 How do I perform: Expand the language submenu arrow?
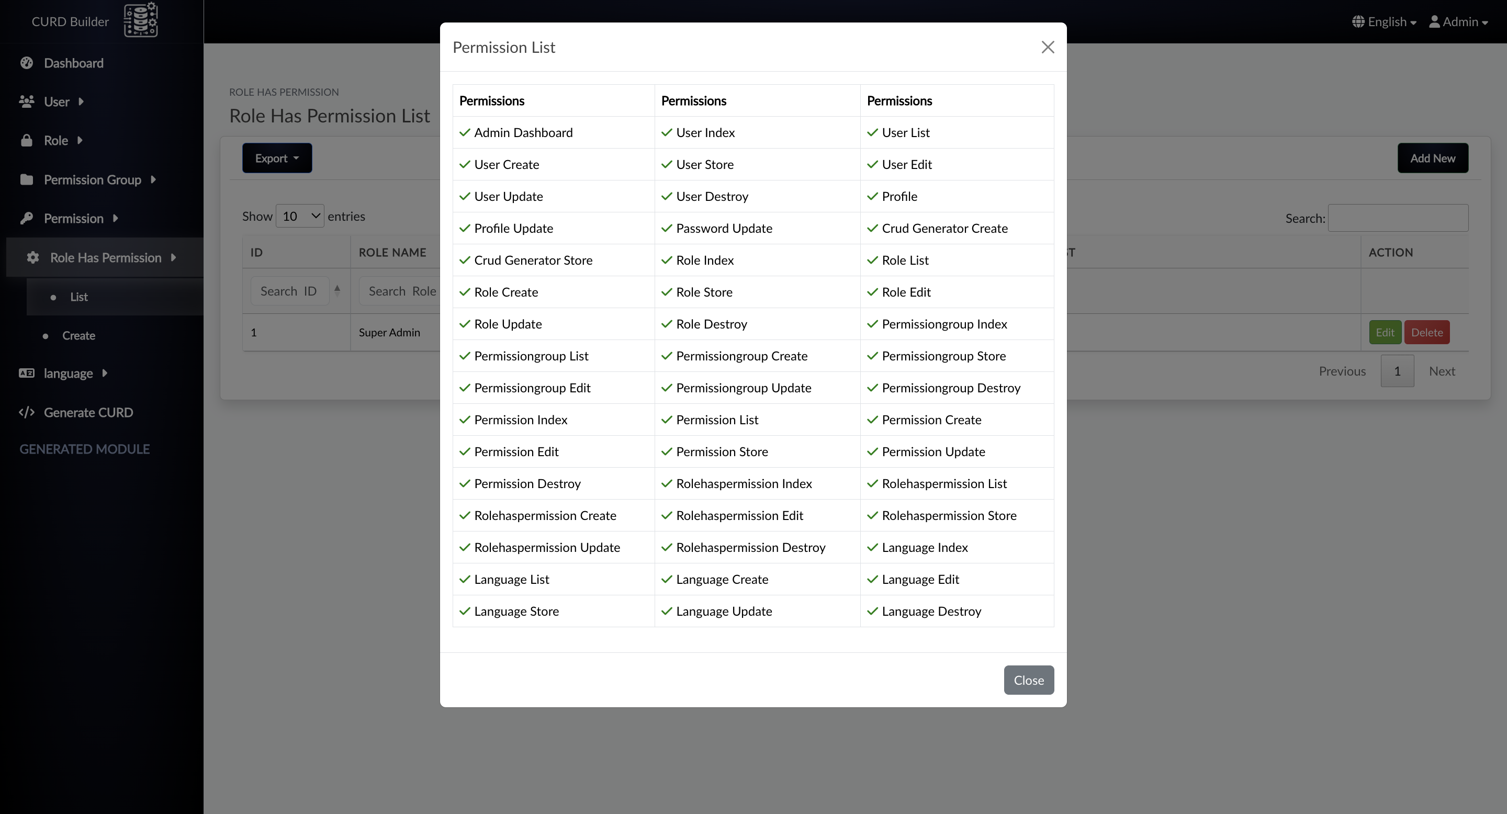coord(105,373)
